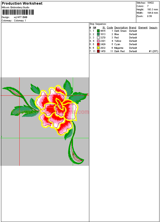Select the teal swatch beside 1613
This screenshot has width=160, height=222.
[x=98, y=34]
